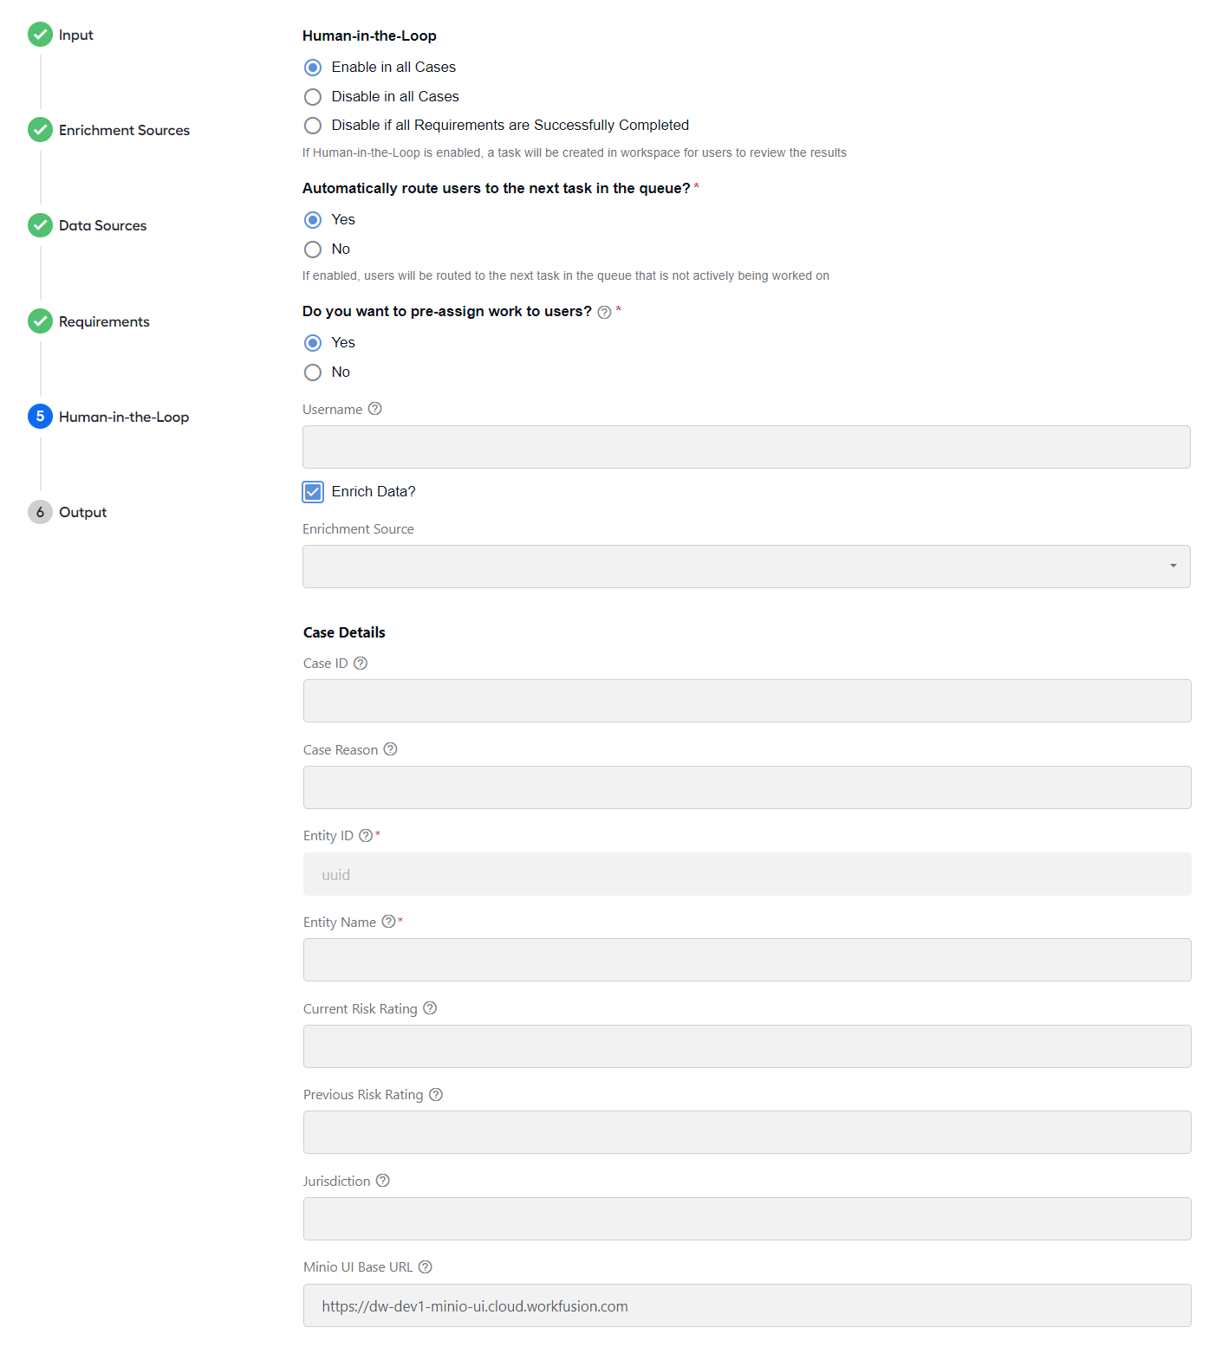1222x1360 pixels.
Task: Uncheck the Enrich Data checkbox
Action: (x=313, y=492)
